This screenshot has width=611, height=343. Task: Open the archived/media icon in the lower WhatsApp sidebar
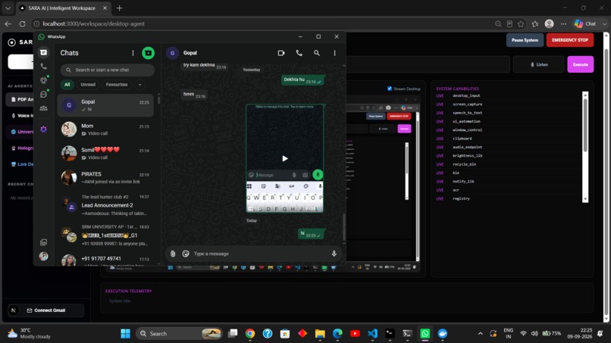pos(44,242)
